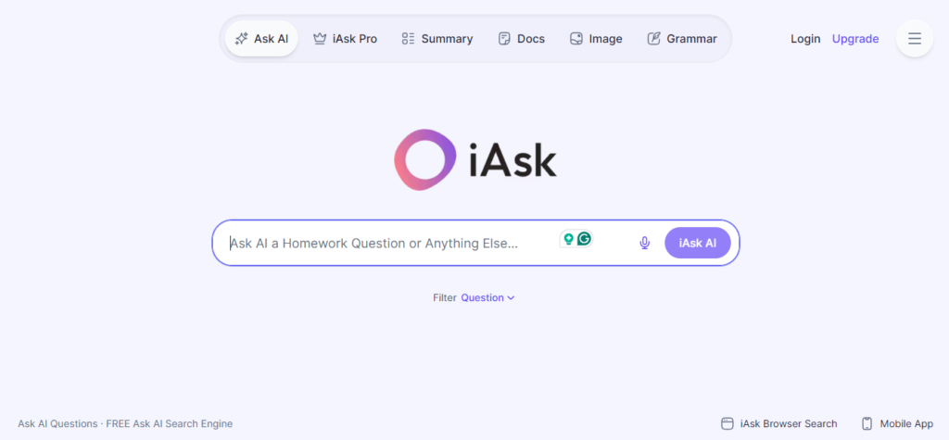Image resolution: width=949 pixels, height=440 pixels.
Task: Click the Upgrade link
Action: pos(855,39)
